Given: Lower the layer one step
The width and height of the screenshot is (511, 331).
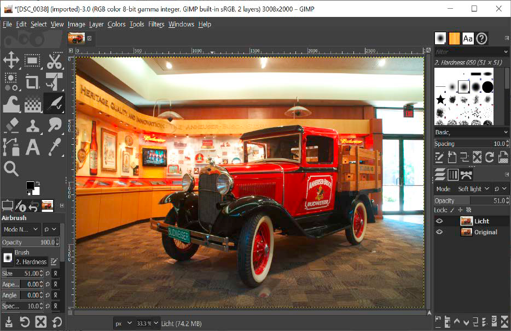Looking at the screenshot, I should tap(466, 322).
